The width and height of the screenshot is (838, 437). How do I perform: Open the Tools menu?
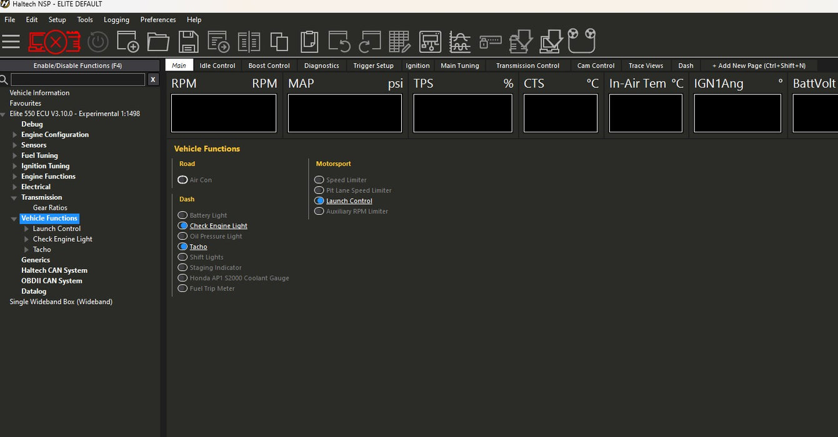point(85,20)
